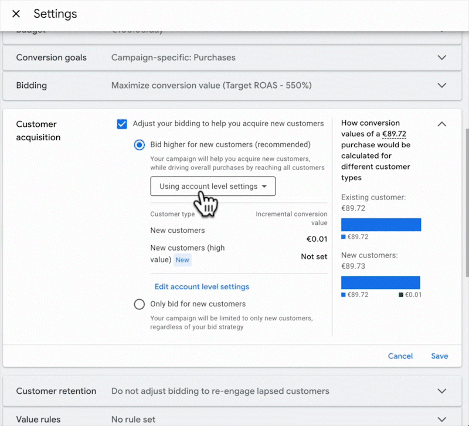
Task: Click the New customers blue value bar
Action: 381,282
